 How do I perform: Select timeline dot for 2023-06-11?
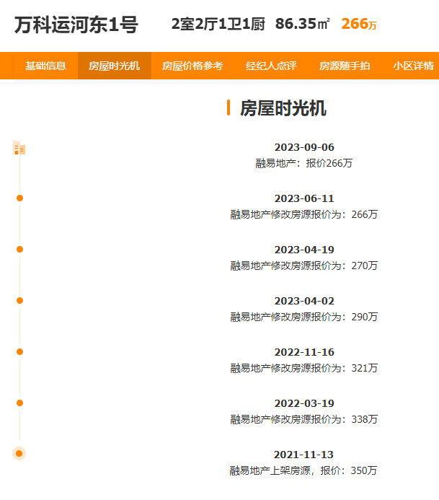click(19, 198)
